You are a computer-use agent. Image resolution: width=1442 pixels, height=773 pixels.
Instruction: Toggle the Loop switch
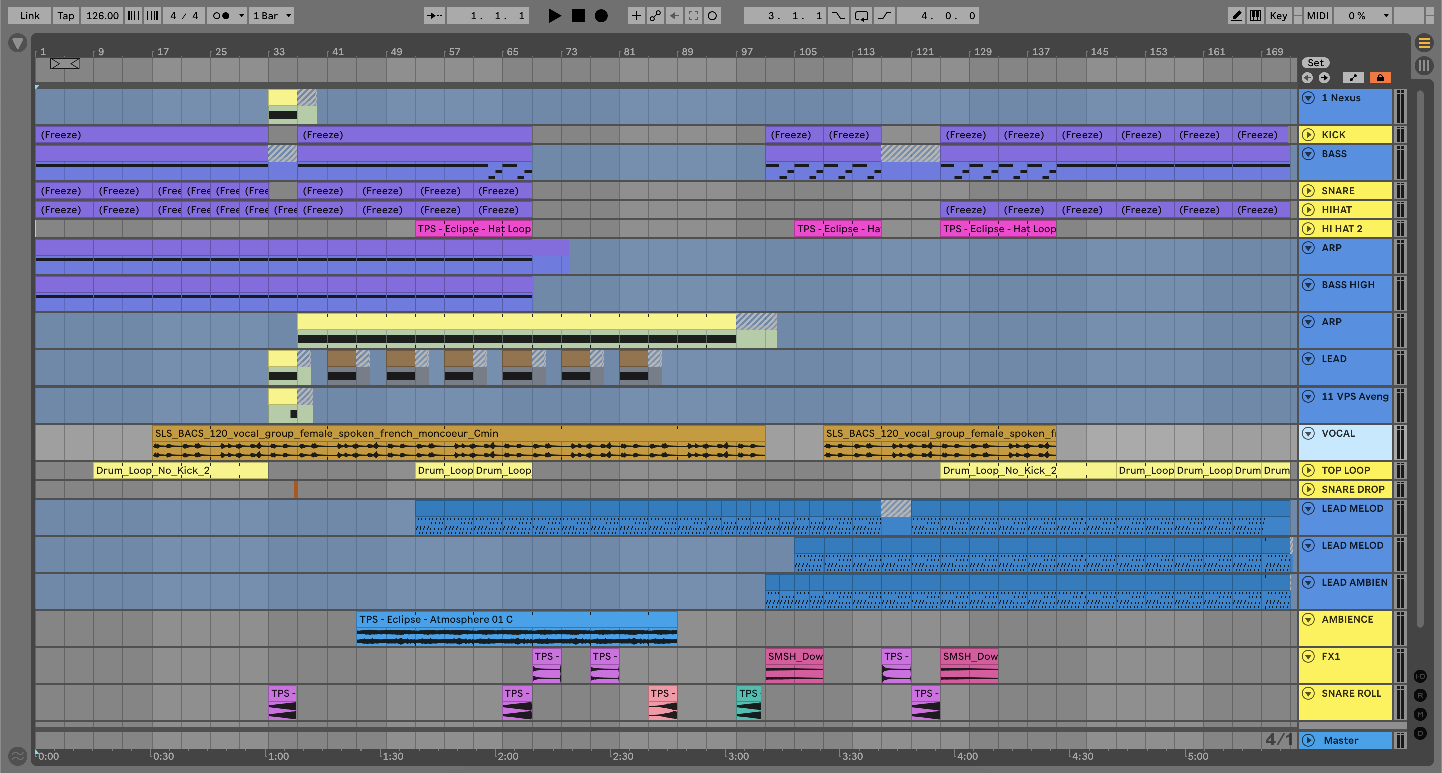pos(862,16)
